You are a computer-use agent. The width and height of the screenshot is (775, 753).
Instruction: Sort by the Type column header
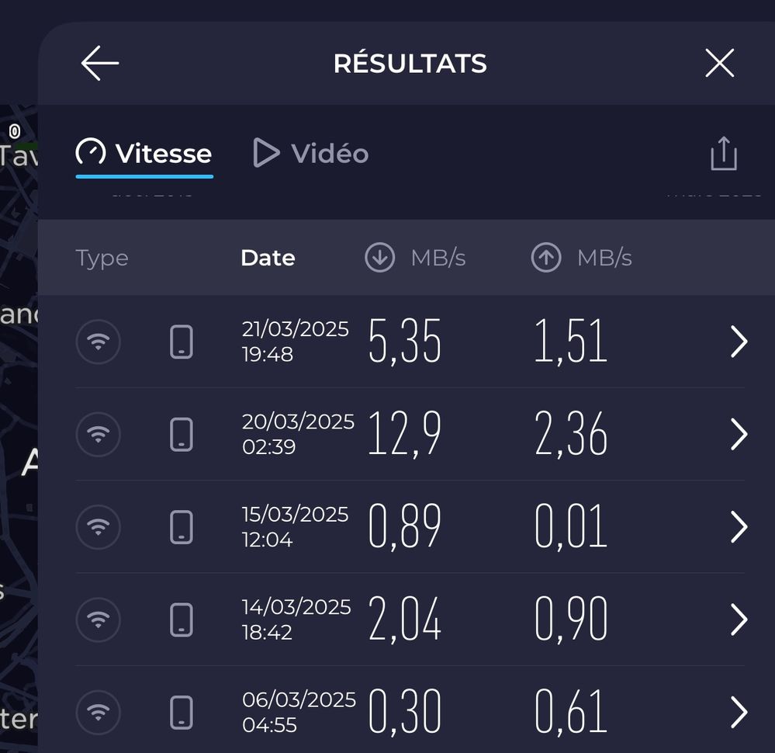pyautogui.click(x=102, y=258)
